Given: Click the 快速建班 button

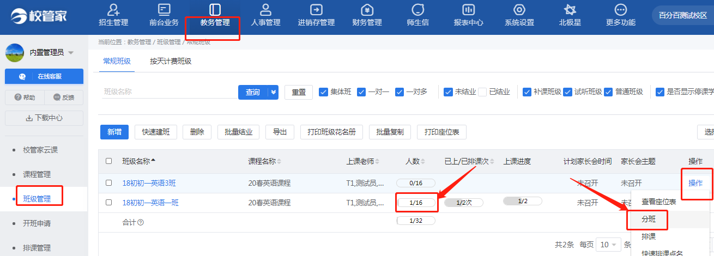Looking at the screenshot, I should pos(156,132).
